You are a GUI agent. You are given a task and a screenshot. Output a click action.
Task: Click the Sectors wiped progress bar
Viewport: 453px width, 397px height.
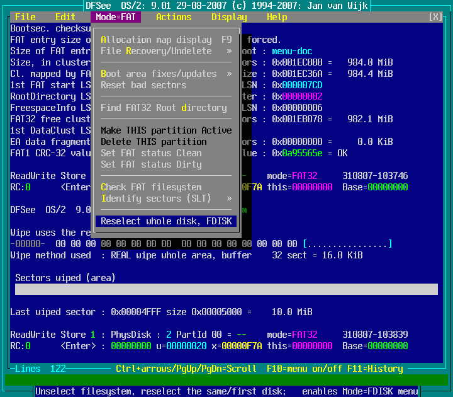click(x=226, y=289)
